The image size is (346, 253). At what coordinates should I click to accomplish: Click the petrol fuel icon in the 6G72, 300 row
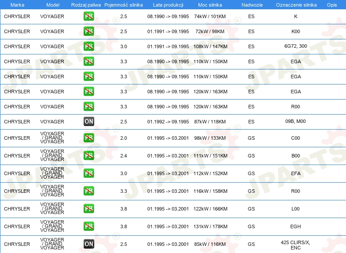(88, 46)
